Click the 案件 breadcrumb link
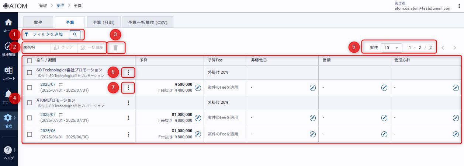The width and height of the screenshot is (464, 166). [60, 6]
